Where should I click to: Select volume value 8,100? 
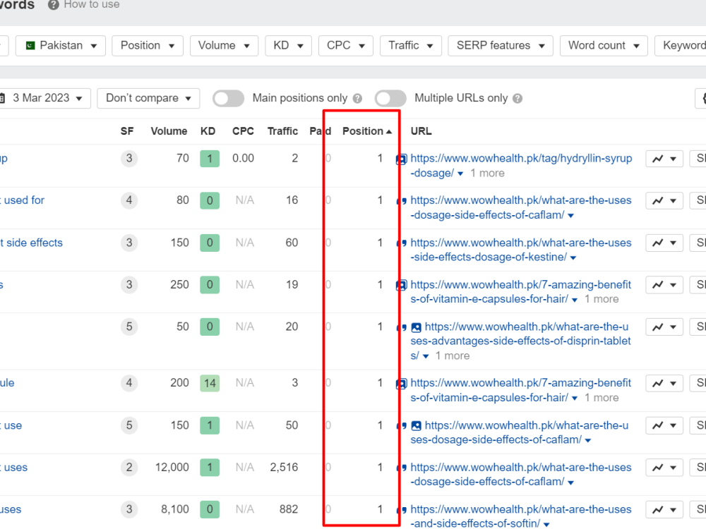174,509
